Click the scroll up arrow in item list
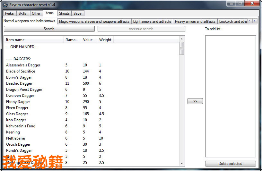 pyautogui.click(x=182, y=39)
